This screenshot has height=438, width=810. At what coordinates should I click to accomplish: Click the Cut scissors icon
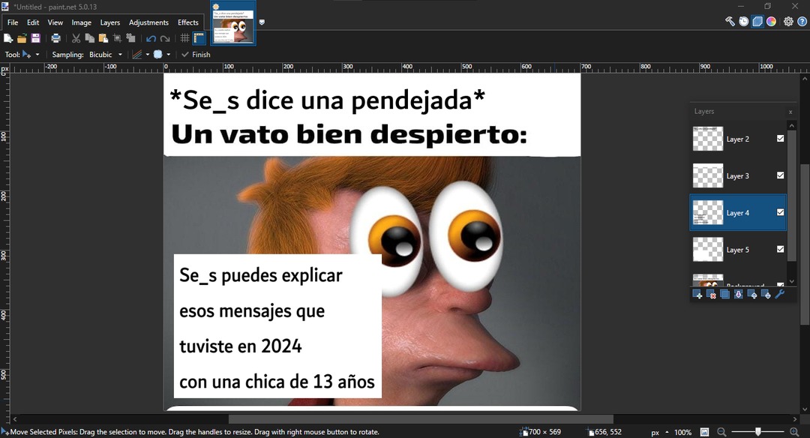(x=76, y=38)
